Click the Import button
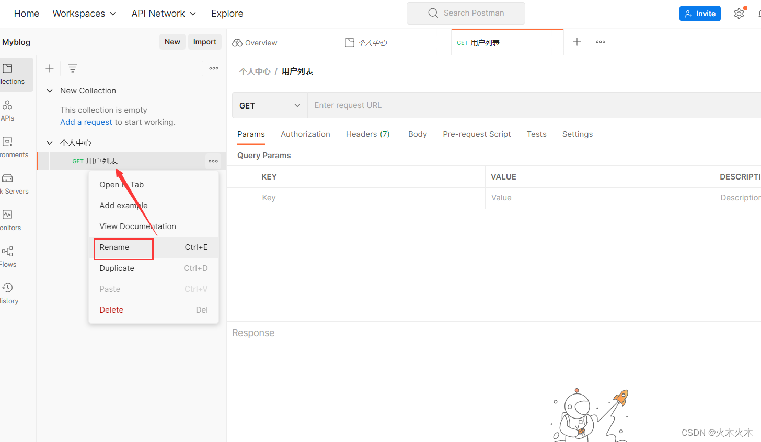The image size is (761, 442). [x=204, y=42]
